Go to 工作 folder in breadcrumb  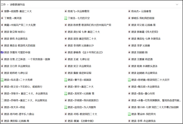point(3,5)
